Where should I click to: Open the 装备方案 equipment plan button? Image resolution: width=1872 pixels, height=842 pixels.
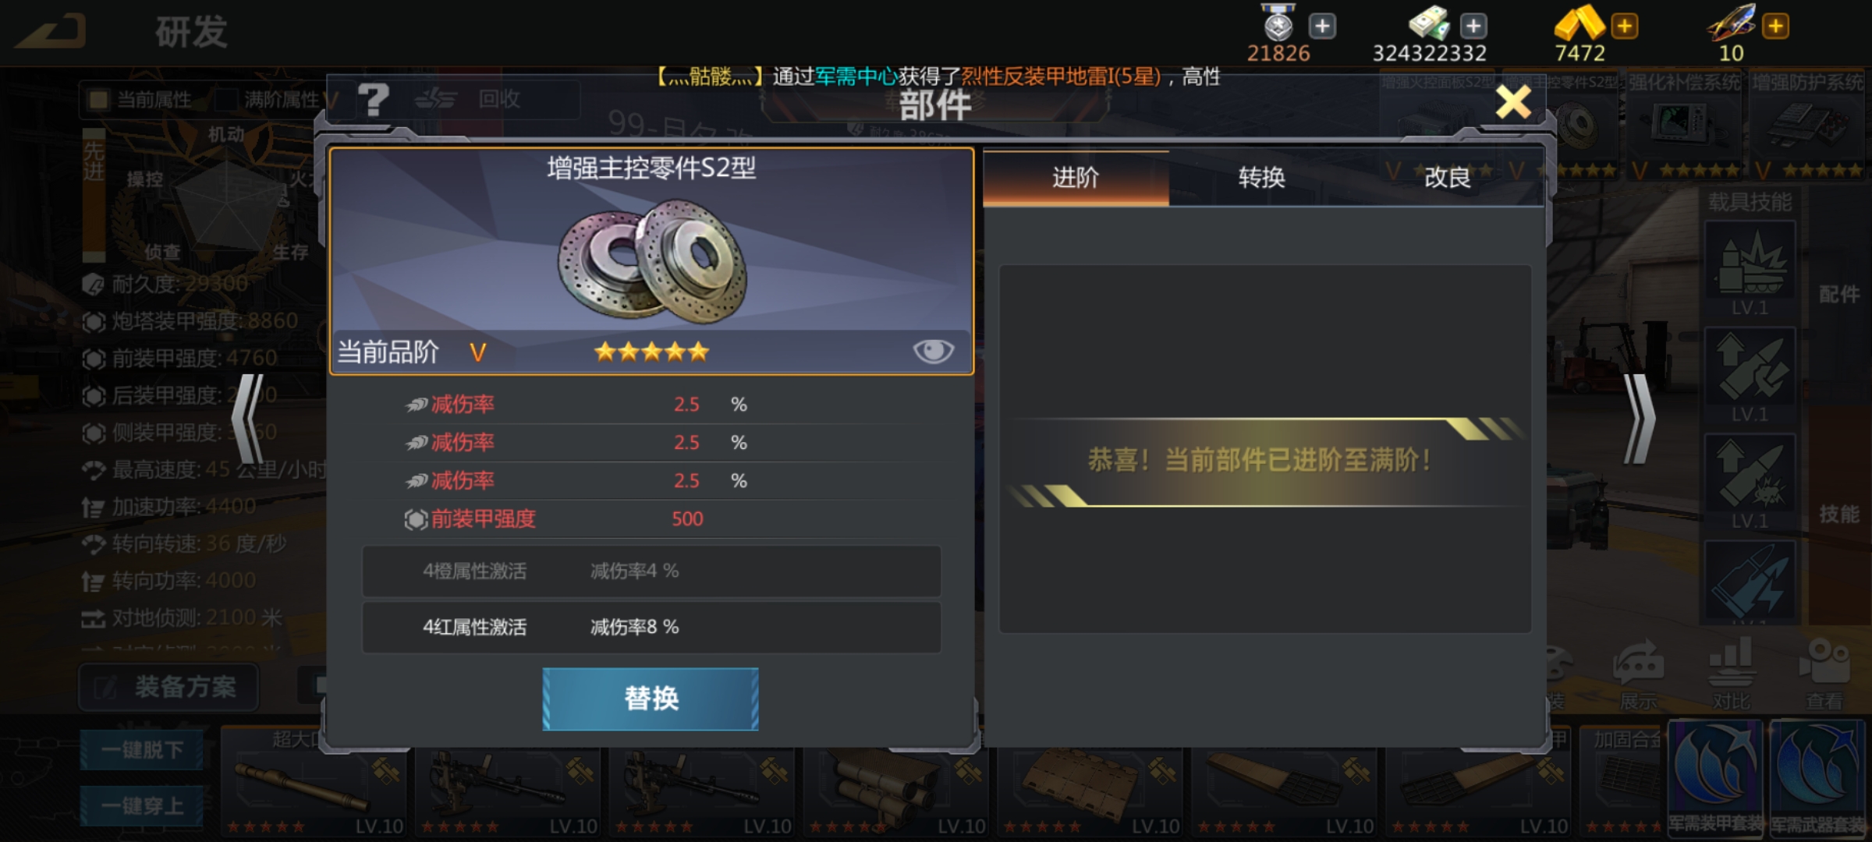click(168, 687)
